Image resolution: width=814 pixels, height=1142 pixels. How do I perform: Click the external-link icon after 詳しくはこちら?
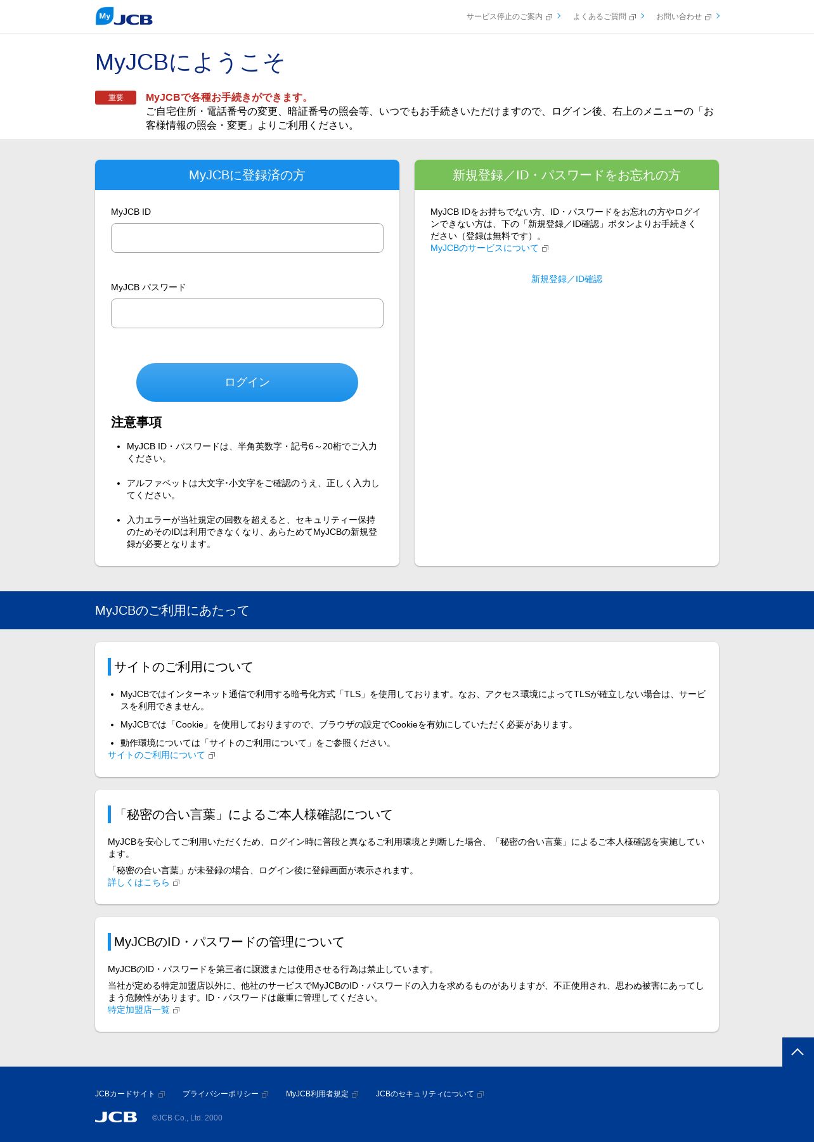[x=176, y=883]
